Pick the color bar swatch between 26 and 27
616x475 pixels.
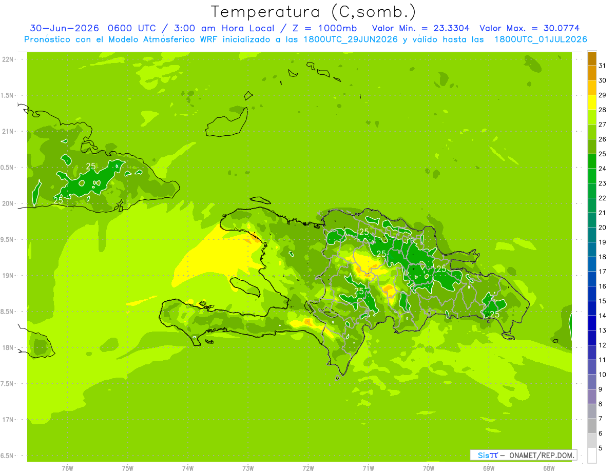(592, 132)
